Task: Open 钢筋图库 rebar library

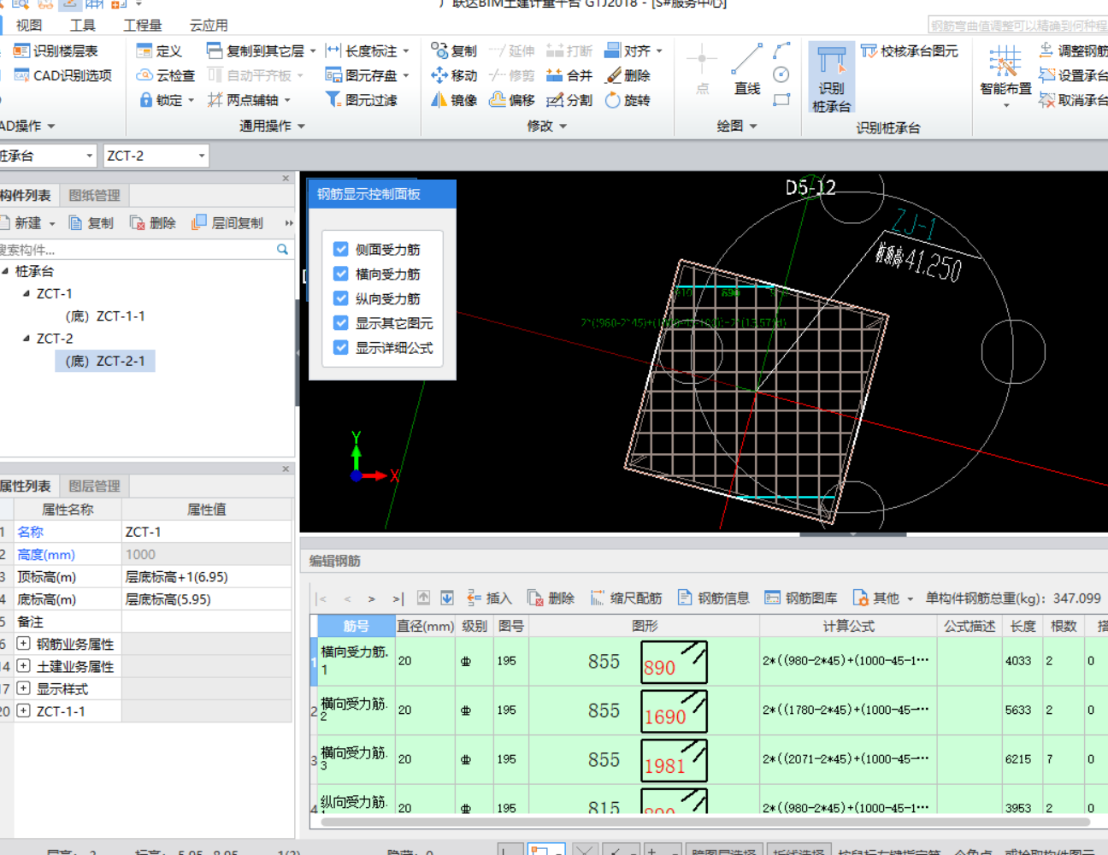Action: tap(801, 598)
